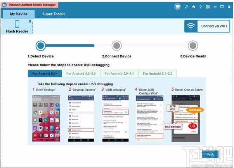The image size is (234, 168).
Task: Open the Select One as Below screenshot
Action: click(185, 119)
